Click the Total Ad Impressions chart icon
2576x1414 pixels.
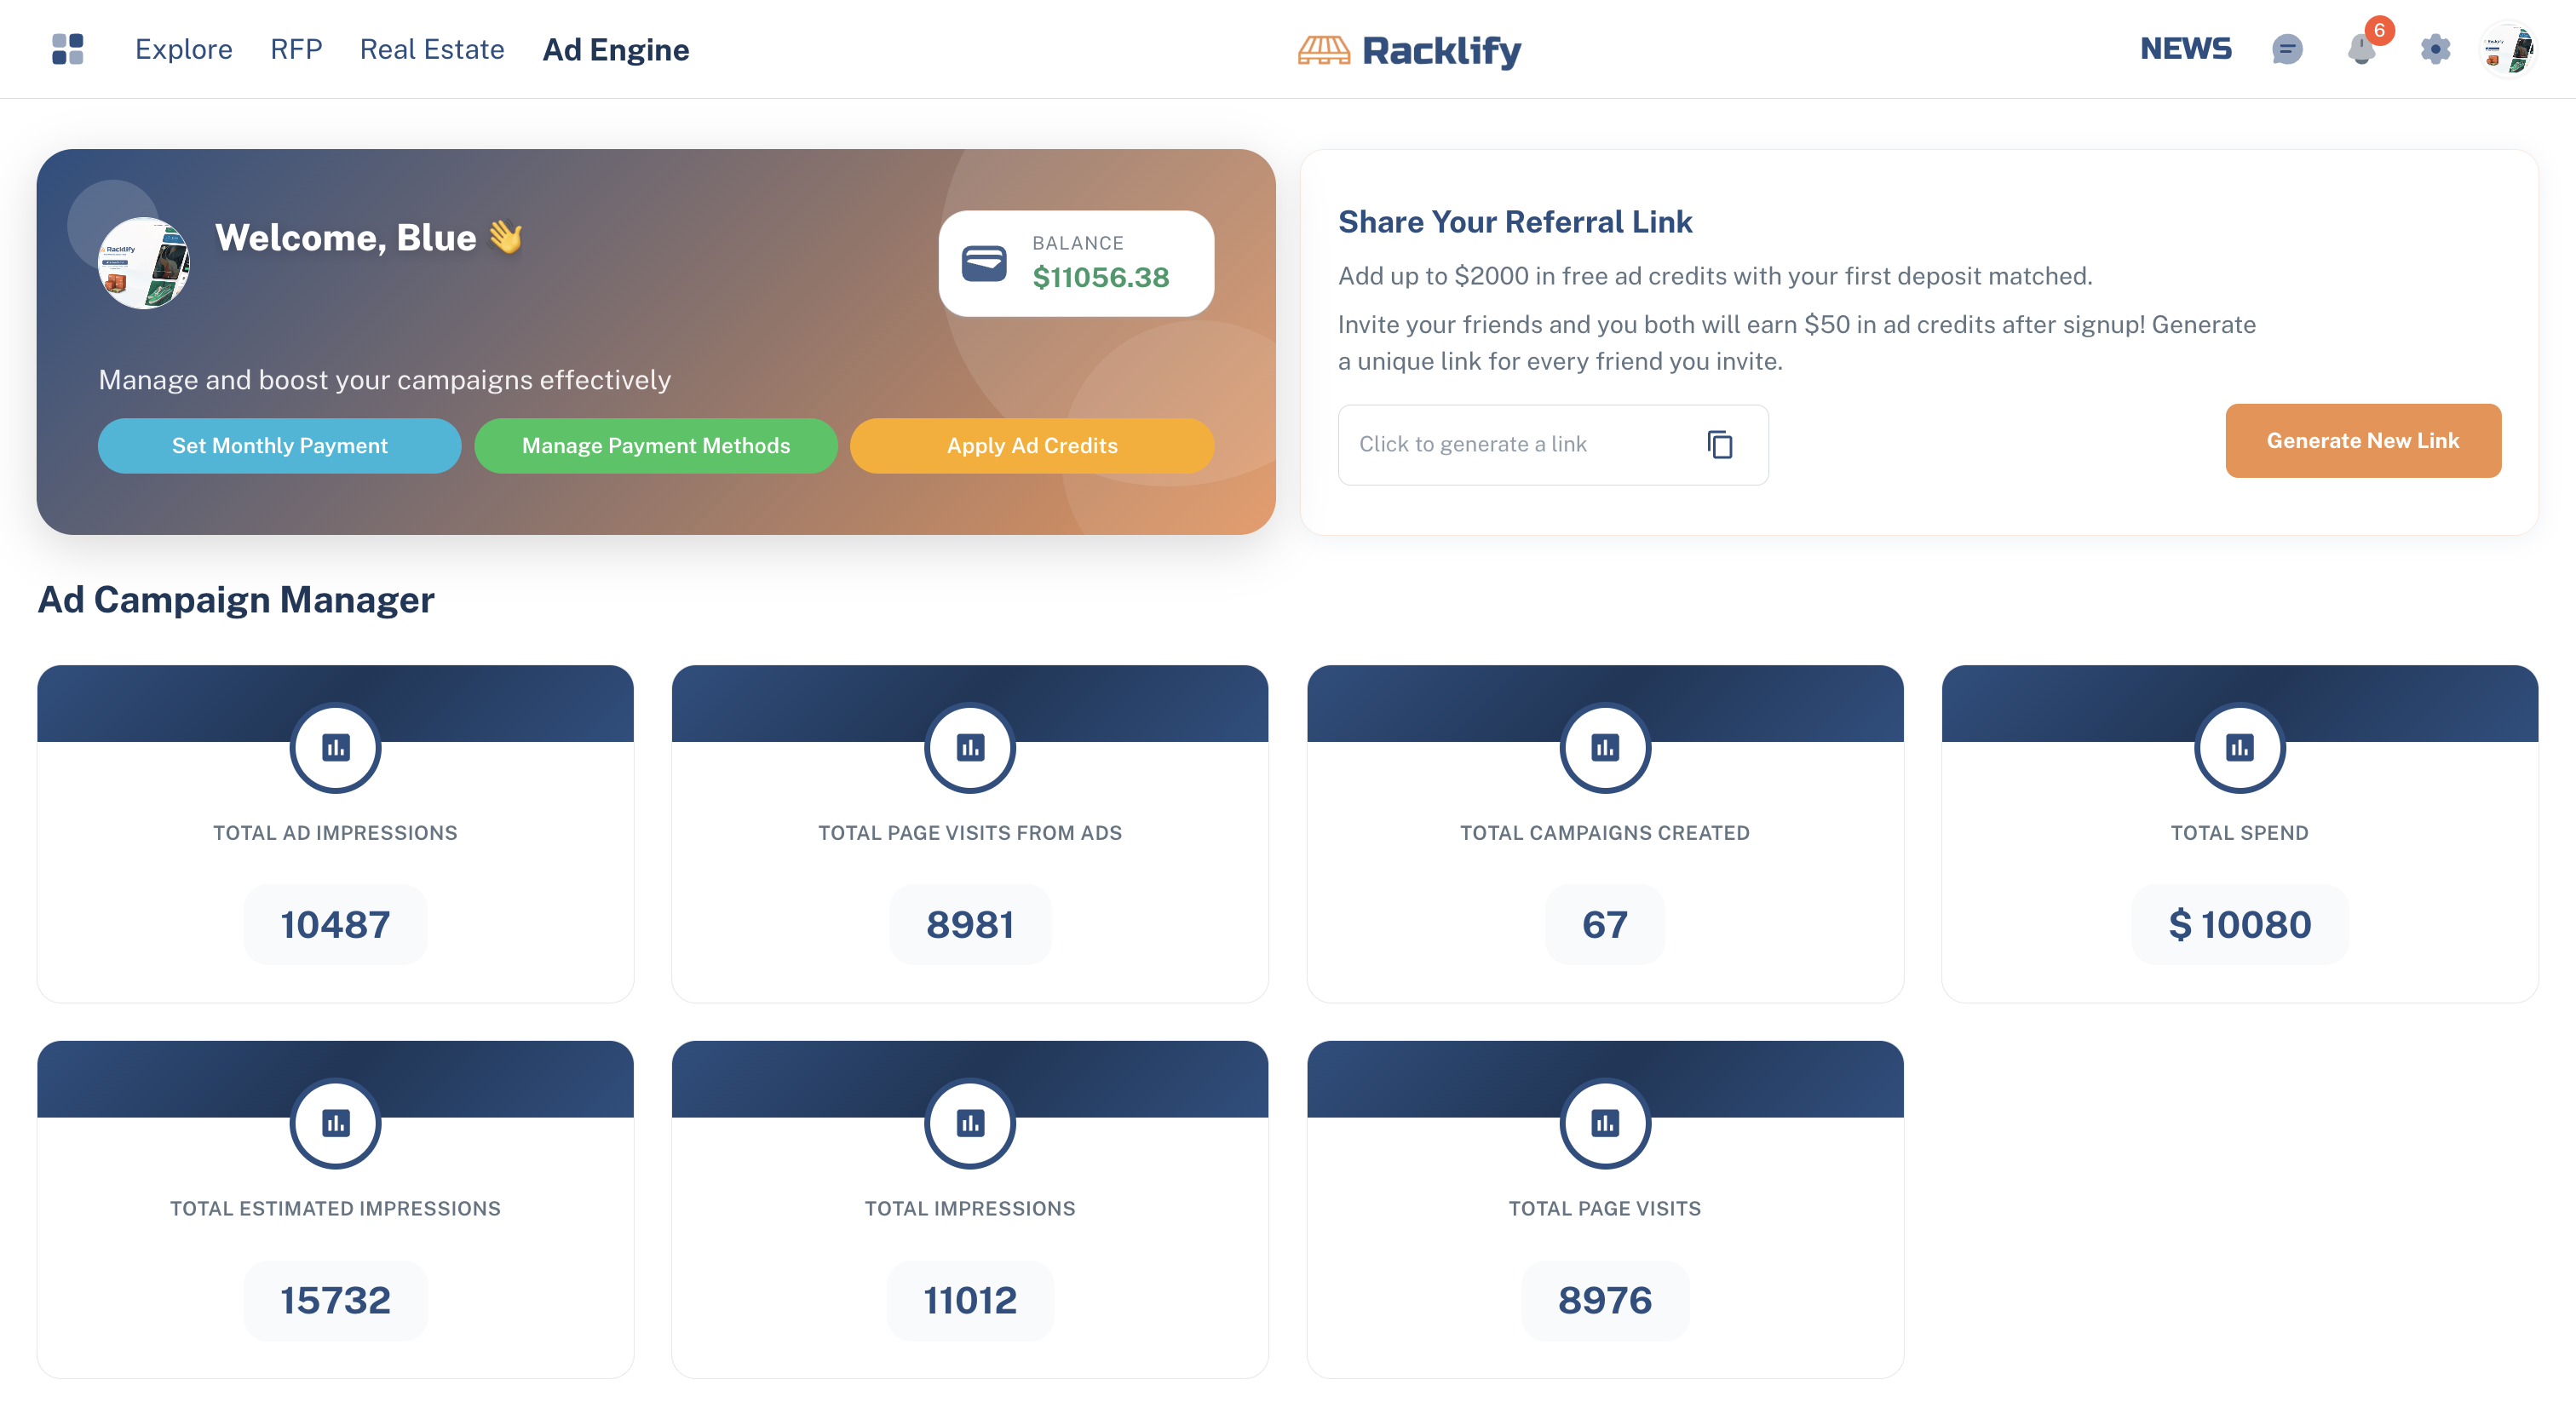pyautogui.click(x=335, y=748)
